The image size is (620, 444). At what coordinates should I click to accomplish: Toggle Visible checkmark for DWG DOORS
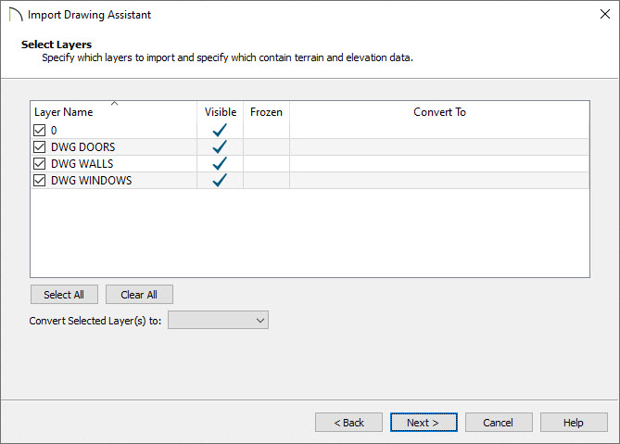point(220,146)
